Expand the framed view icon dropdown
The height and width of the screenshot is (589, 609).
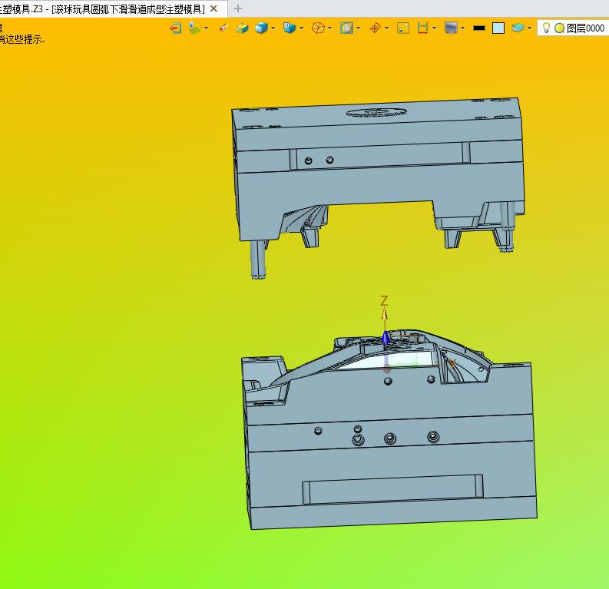(358, 28)
